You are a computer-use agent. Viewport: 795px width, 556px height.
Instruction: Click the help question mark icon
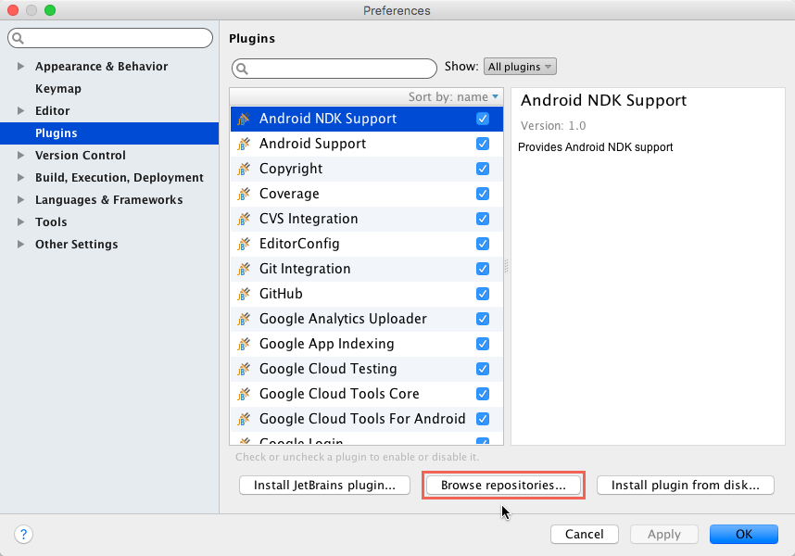tap(23, 534)
